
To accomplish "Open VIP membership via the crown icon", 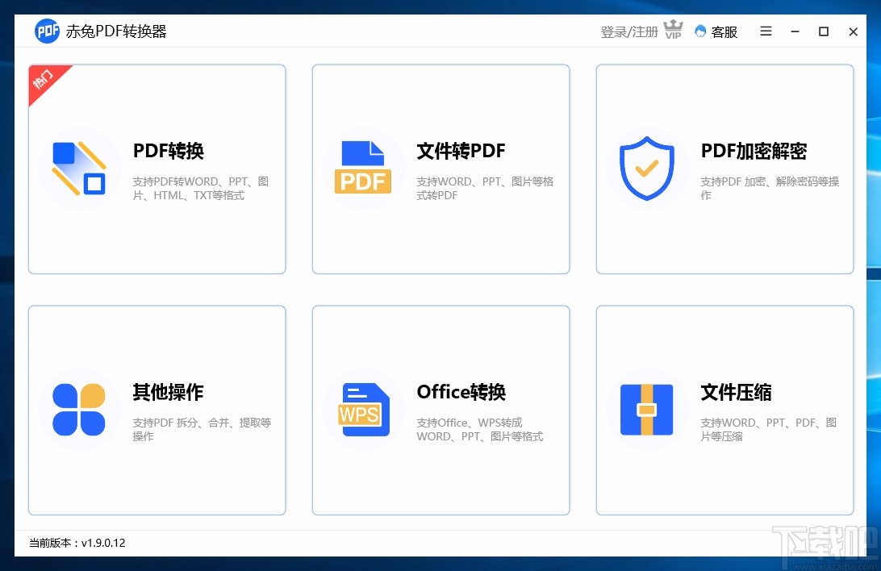I will tap(672, 31).
